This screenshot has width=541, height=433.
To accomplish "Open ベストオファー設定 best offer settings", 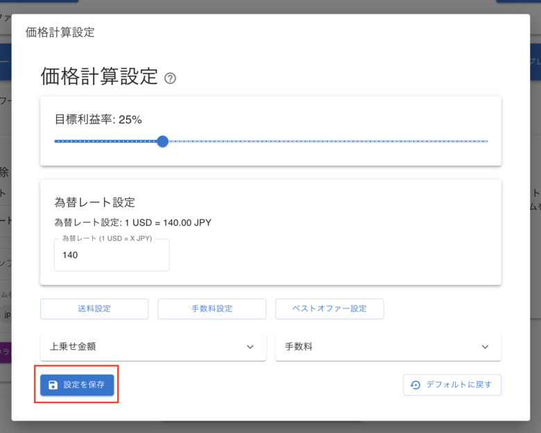I will [329, 309].
